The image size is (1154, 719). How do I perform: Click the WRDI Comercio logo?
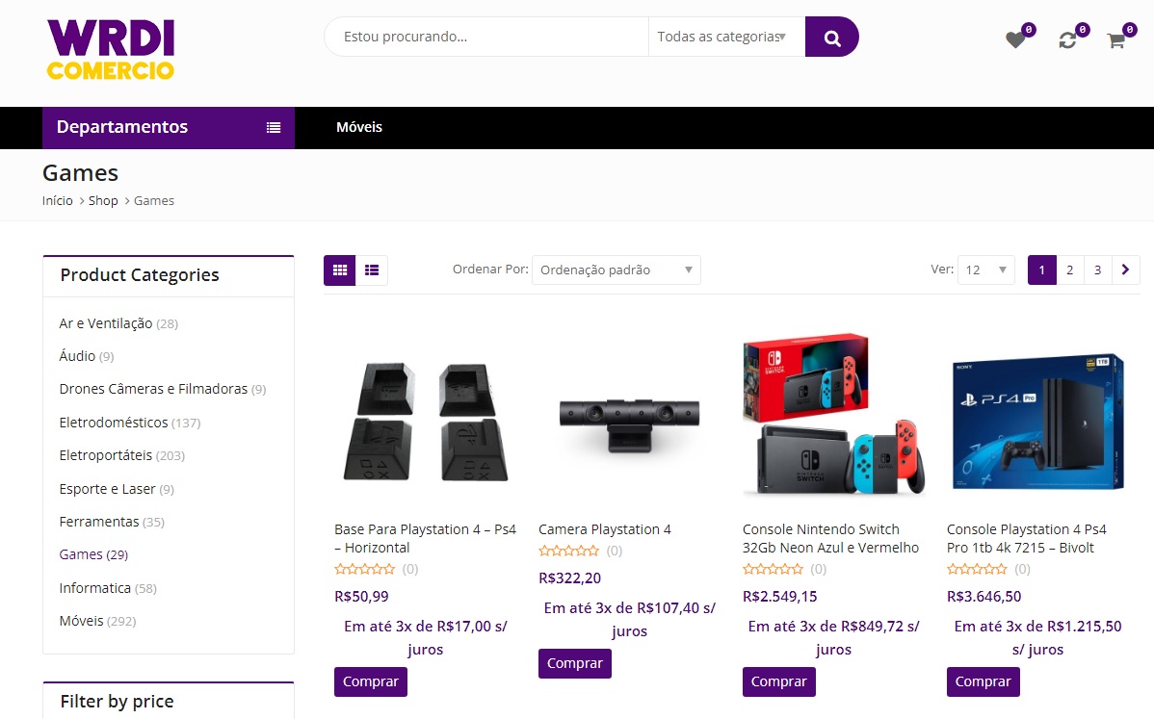tap(111, 49)
